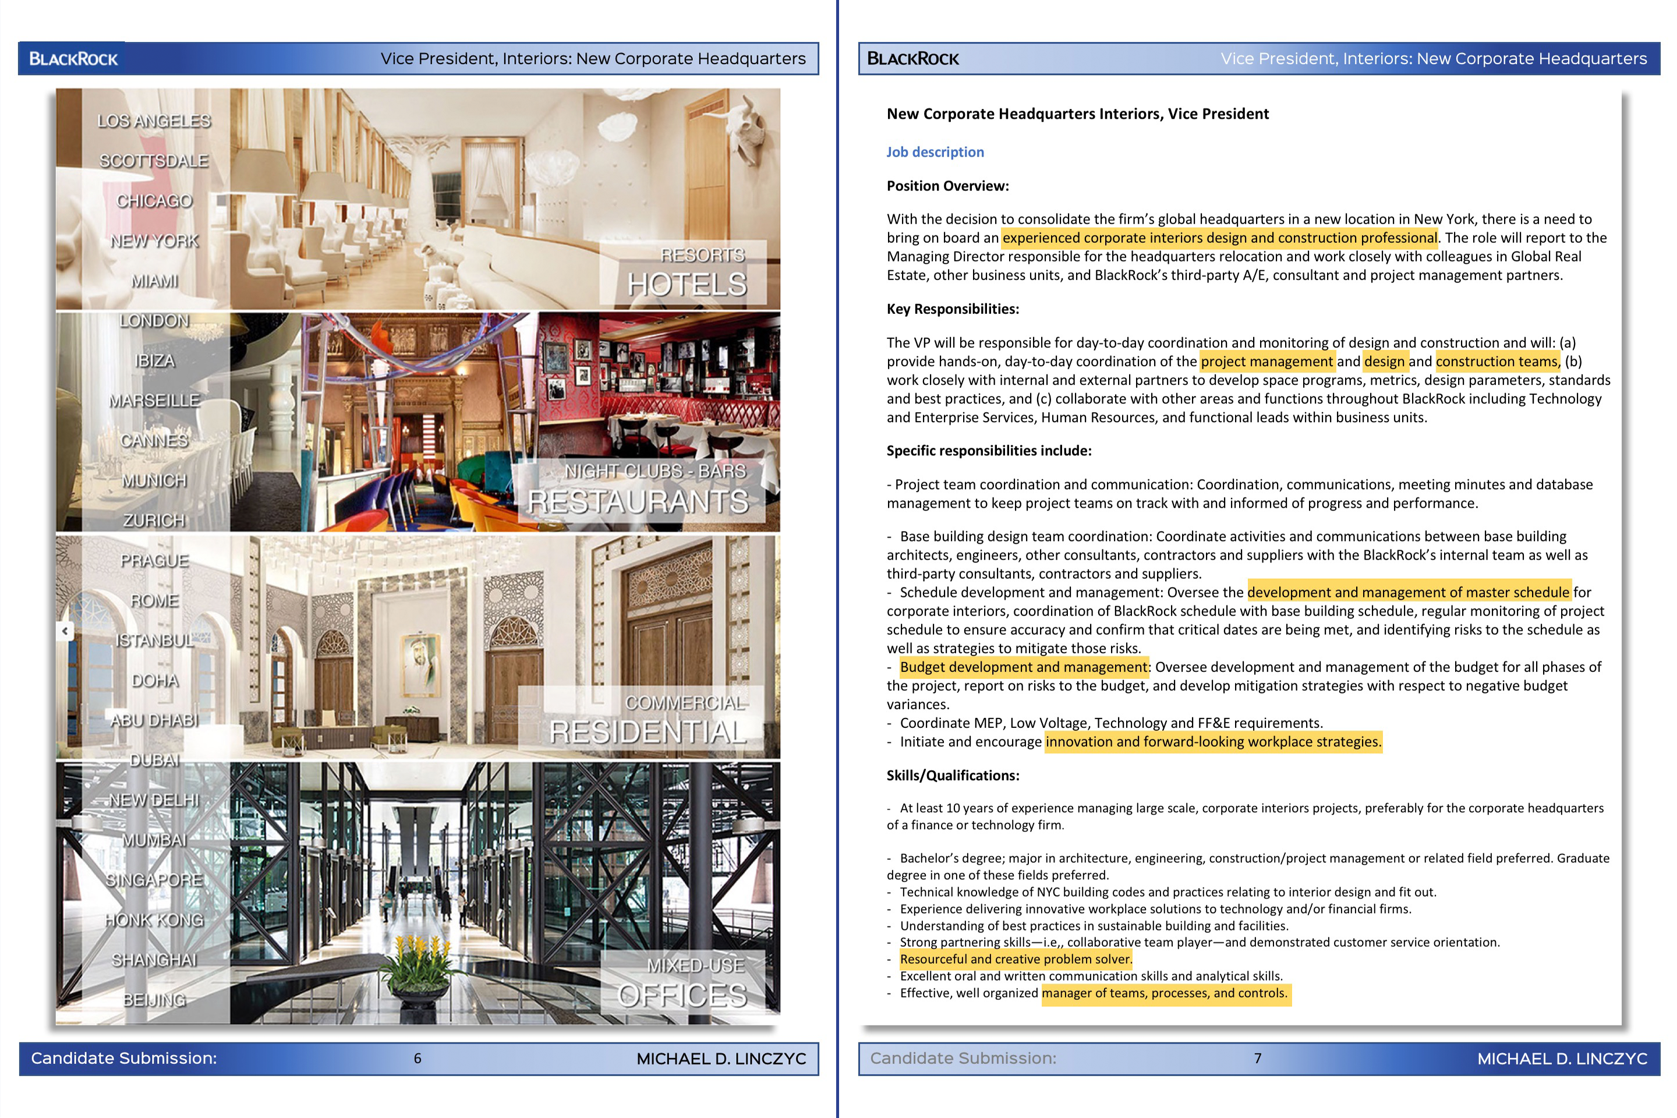This screenshot has height=1118, width=1677.
Task: Click the BlackRock logo on page 7
Action: (x=912, y=58)
